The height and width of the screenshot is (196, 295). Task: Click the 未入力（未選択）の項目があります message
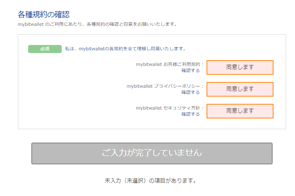(x=151, y=180)
